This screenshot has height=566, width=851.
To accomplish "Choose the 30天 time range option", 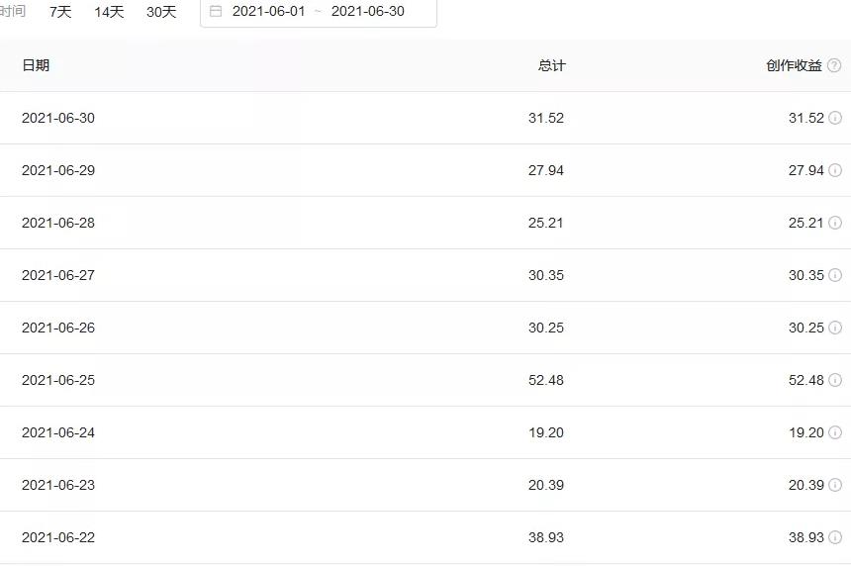I will pyautogui.click(x=161, y=12).
